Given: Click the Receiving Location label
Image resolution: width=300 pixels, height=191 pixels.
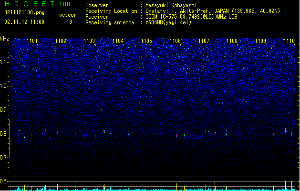Looking at the screenshot, I should (111, 11).
